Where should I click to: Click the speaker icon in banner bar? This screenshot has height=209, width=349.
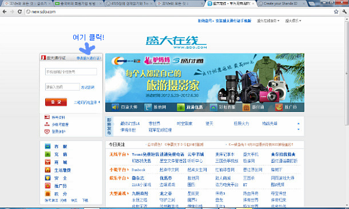(116, 107)
